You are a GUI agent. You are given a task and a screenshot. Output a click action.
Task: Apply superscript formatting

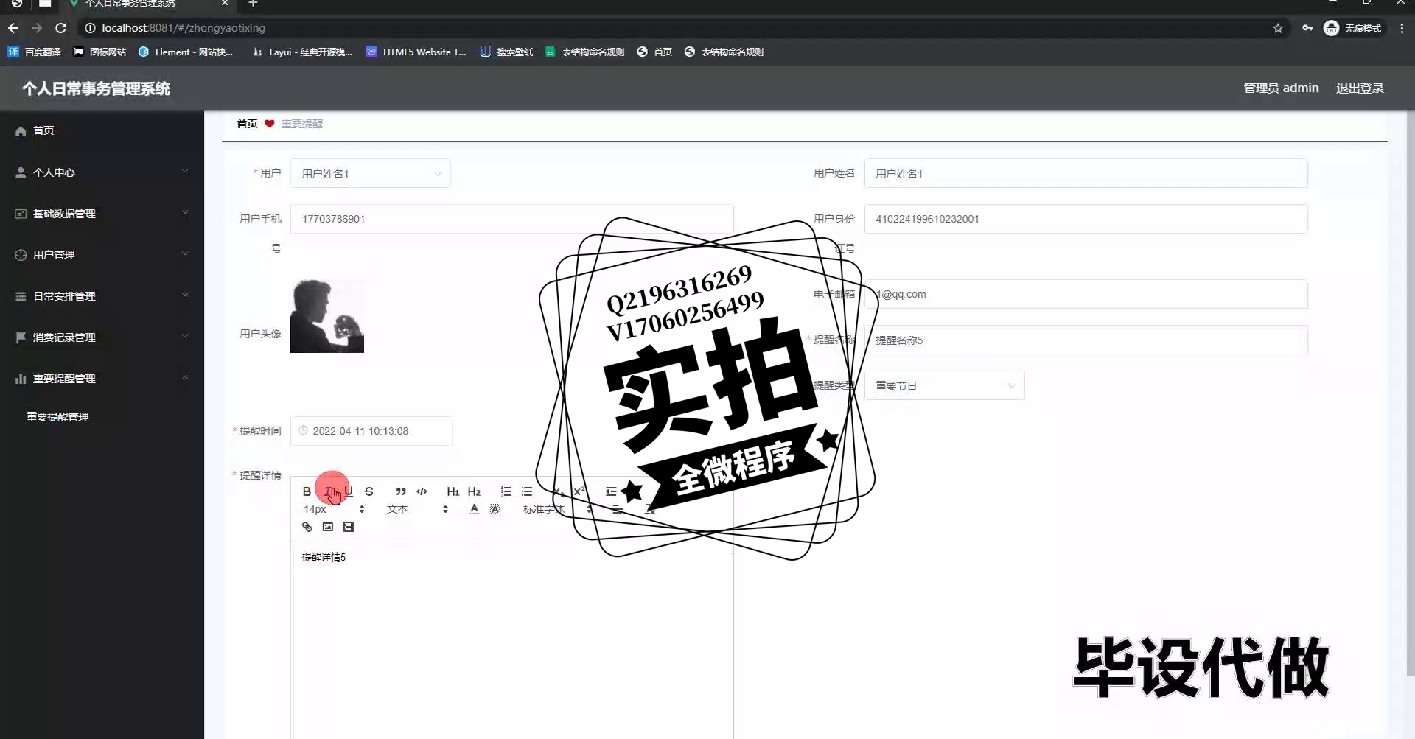(x=579, y=491)
